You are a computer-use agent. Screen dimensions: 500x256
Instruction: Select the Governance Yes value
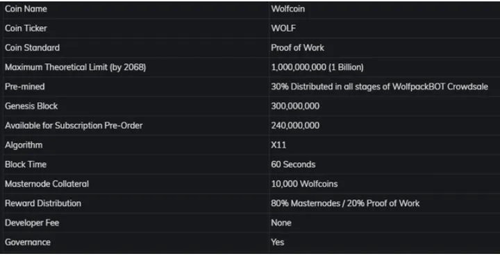pos(278,242)
